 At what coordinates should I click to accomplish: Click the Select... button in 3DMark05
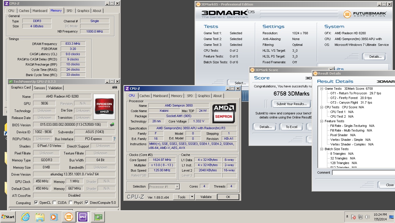click(239, 83)
